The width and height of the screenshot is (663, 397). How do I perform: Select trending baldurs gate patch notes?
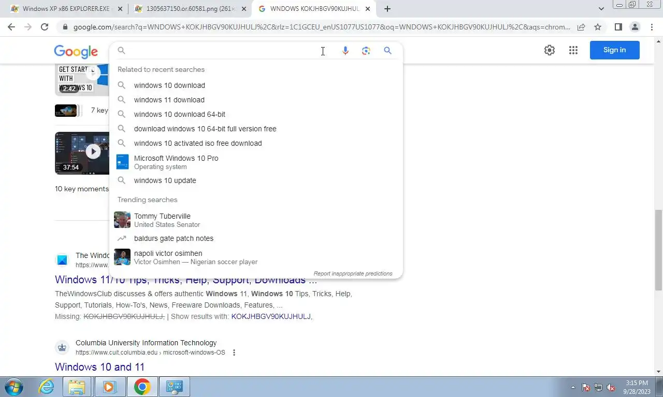[x=256, y=238]
